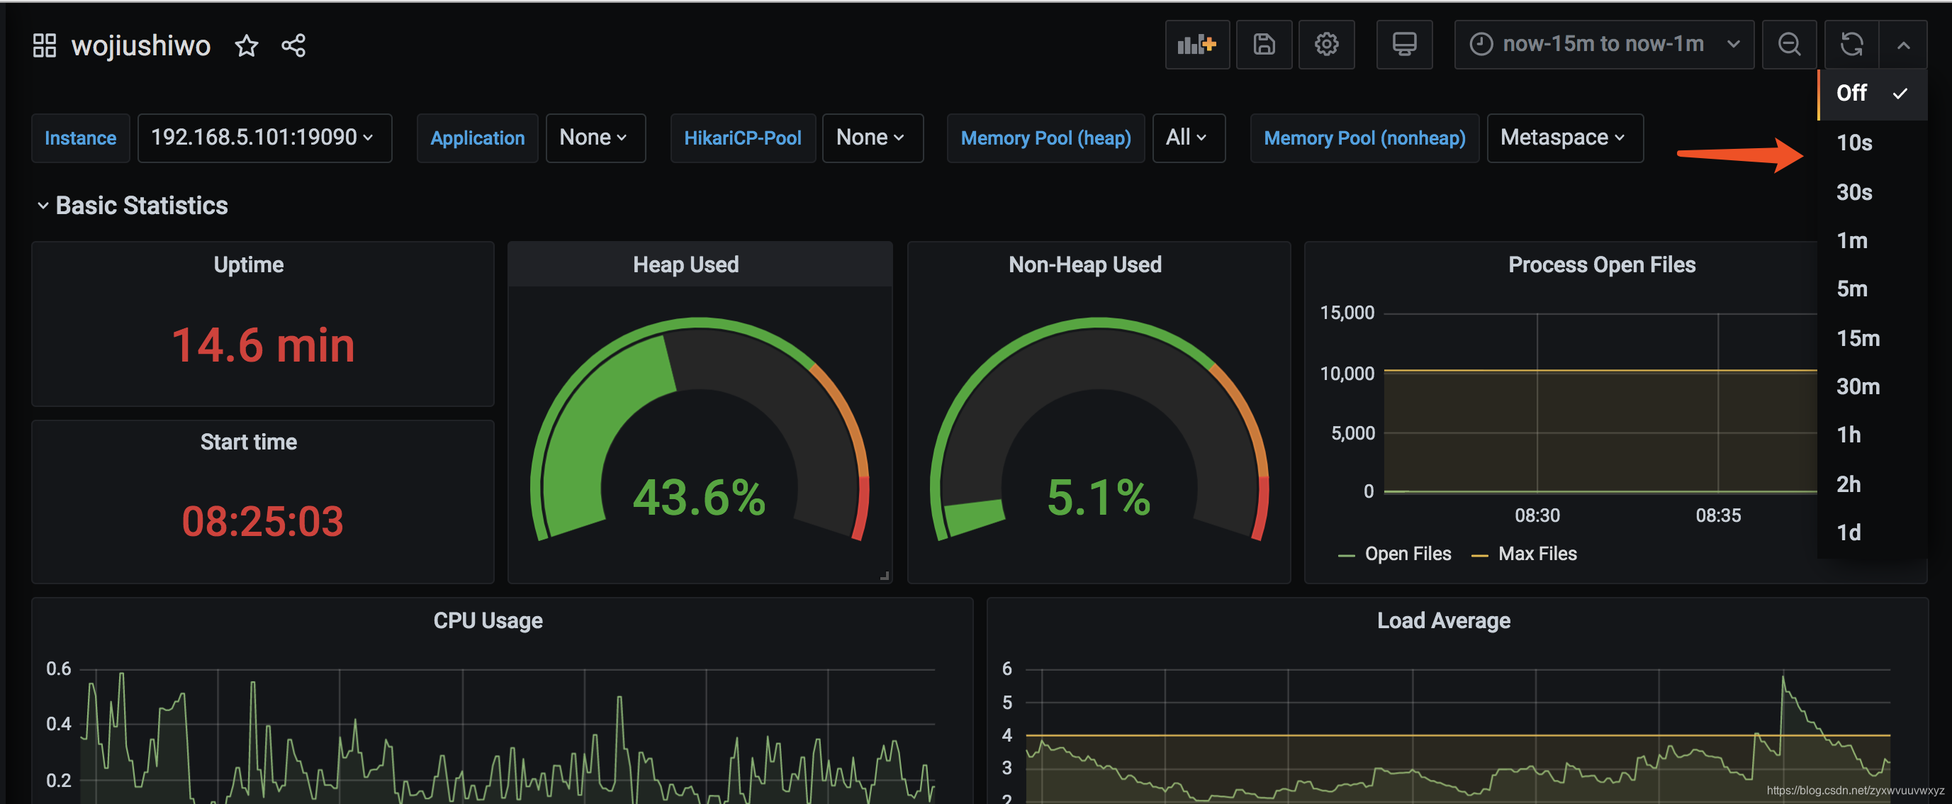The image size is (1952, 804).
Task: Toggle Open Files legend series
Action: click(x=1408, y=554)
